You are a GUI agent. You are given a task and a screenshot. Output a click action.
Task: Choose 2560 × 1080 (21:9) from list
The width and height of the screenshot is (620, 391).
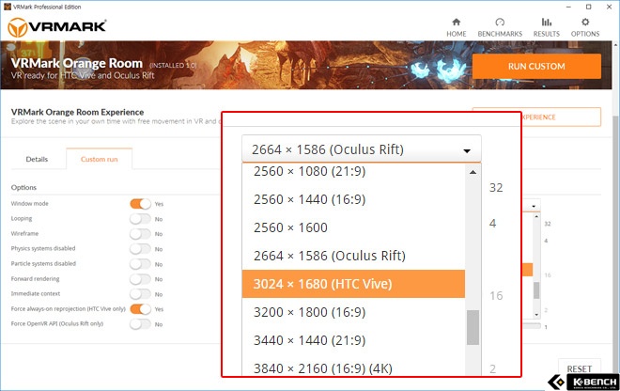pos(353,171)
